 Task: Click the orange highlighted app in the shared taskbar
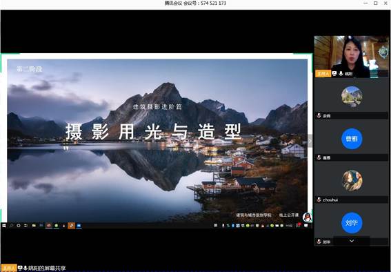tap(71, 226)
